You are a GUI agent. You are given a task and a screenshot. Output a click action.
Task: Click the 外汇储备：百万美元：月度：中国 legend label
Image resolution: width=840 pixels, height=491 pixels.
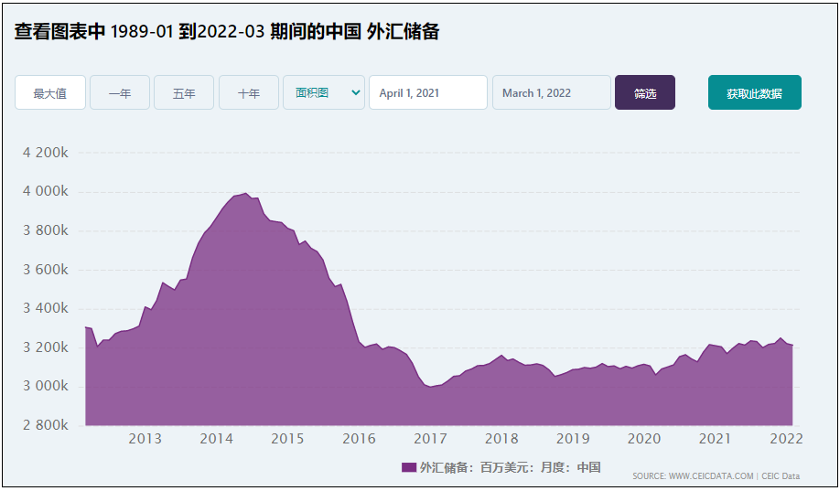(510, 467)
